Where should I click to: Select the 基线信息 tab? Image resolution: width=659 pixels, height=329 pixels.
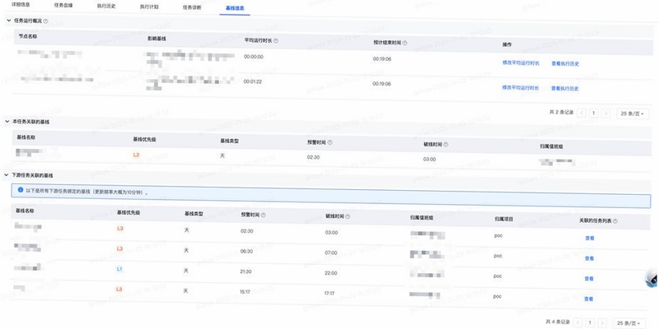235,8
